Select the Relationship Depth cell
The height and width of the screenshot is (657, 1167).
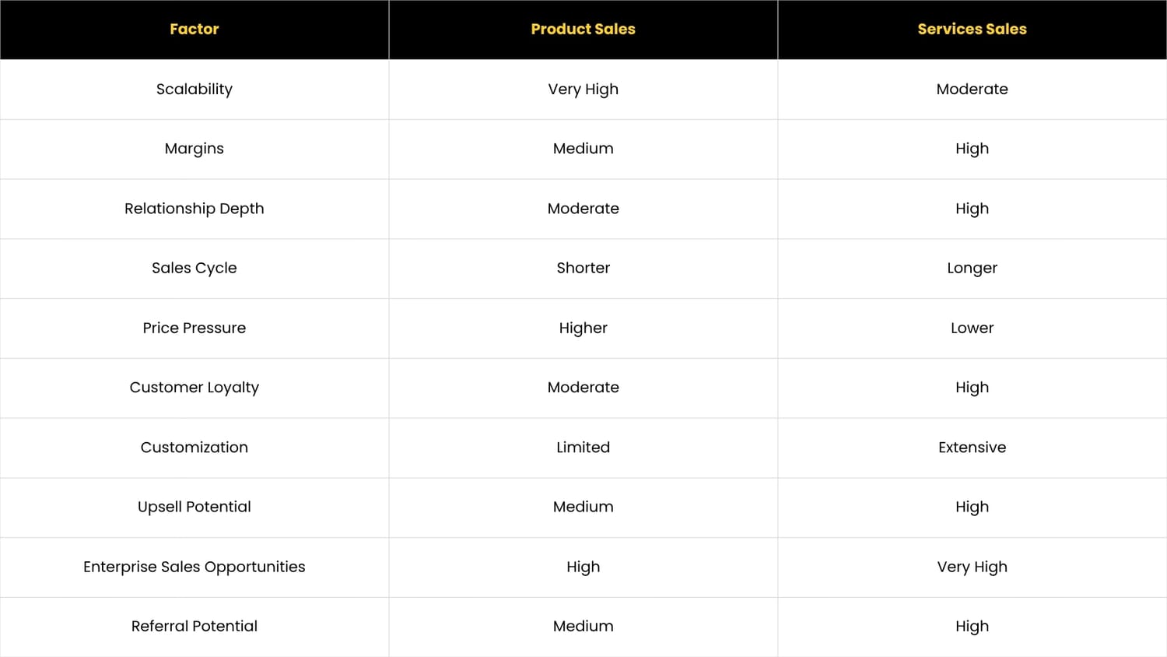click(x=194, y=209)
